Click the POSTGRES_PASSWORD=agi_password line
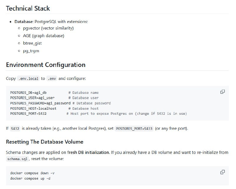Image resolution: width=236 pixels, height=189 pixels. tap(40, 103)
